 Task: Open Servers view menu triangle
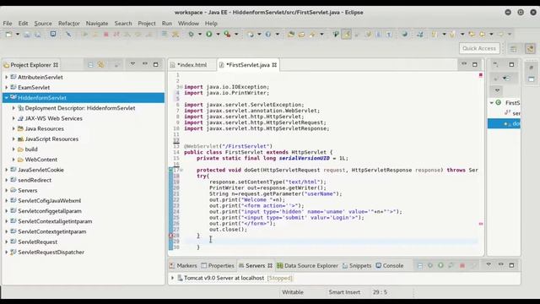pyautogui.click(x=489, y=265)
